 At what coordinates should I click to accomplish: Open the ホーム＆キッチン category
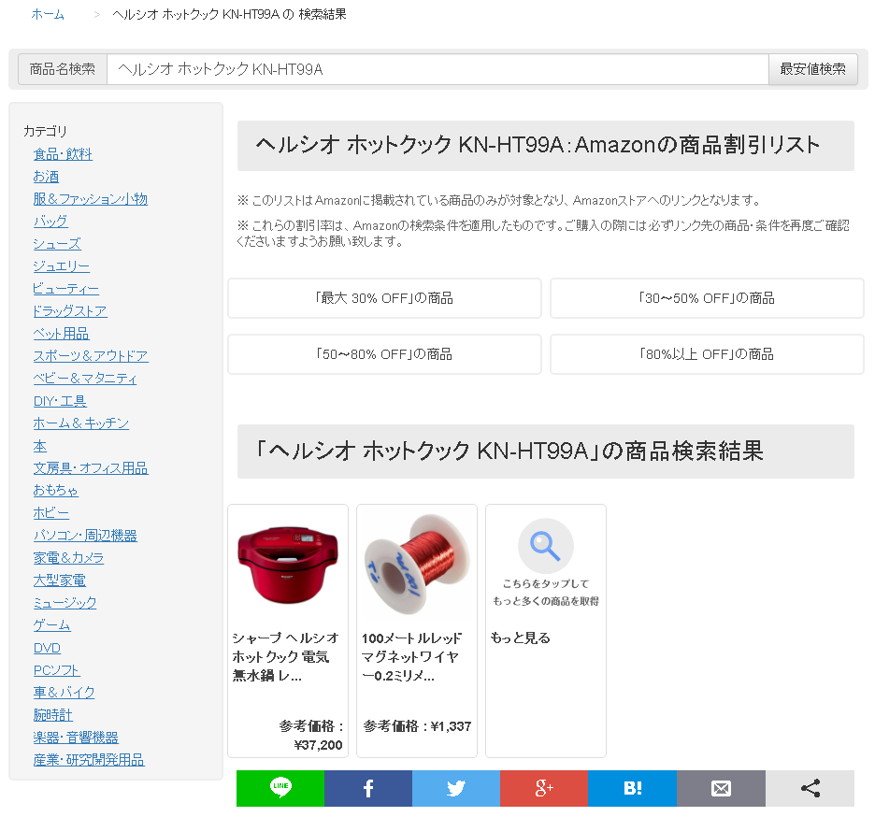pos(81,423)
